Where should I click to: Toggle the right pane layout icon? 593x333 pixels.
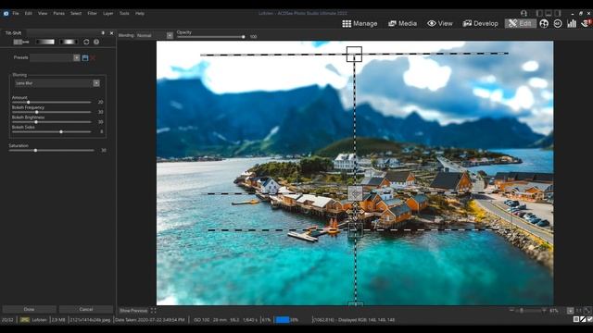tap(558, 13)
